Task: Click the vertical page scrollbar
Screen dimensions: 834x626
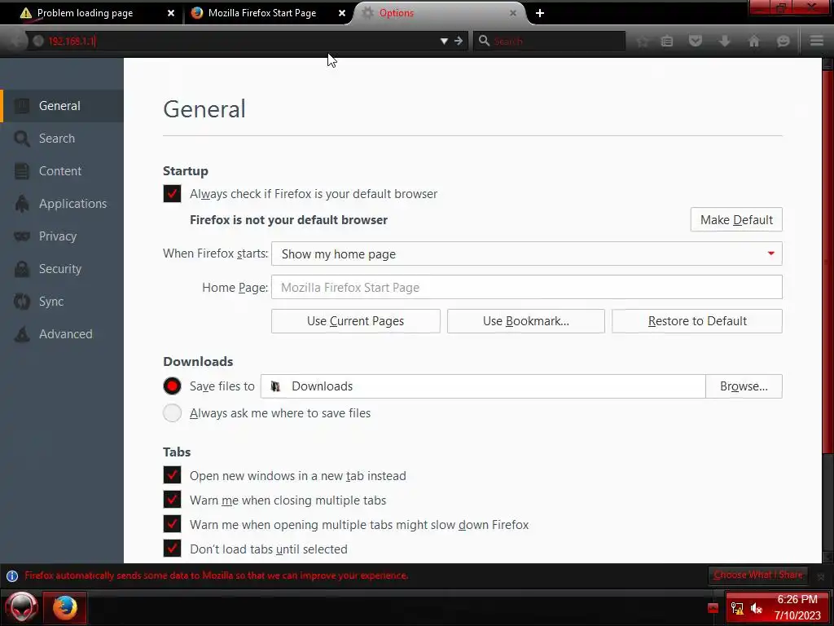Action: [827, 261]
